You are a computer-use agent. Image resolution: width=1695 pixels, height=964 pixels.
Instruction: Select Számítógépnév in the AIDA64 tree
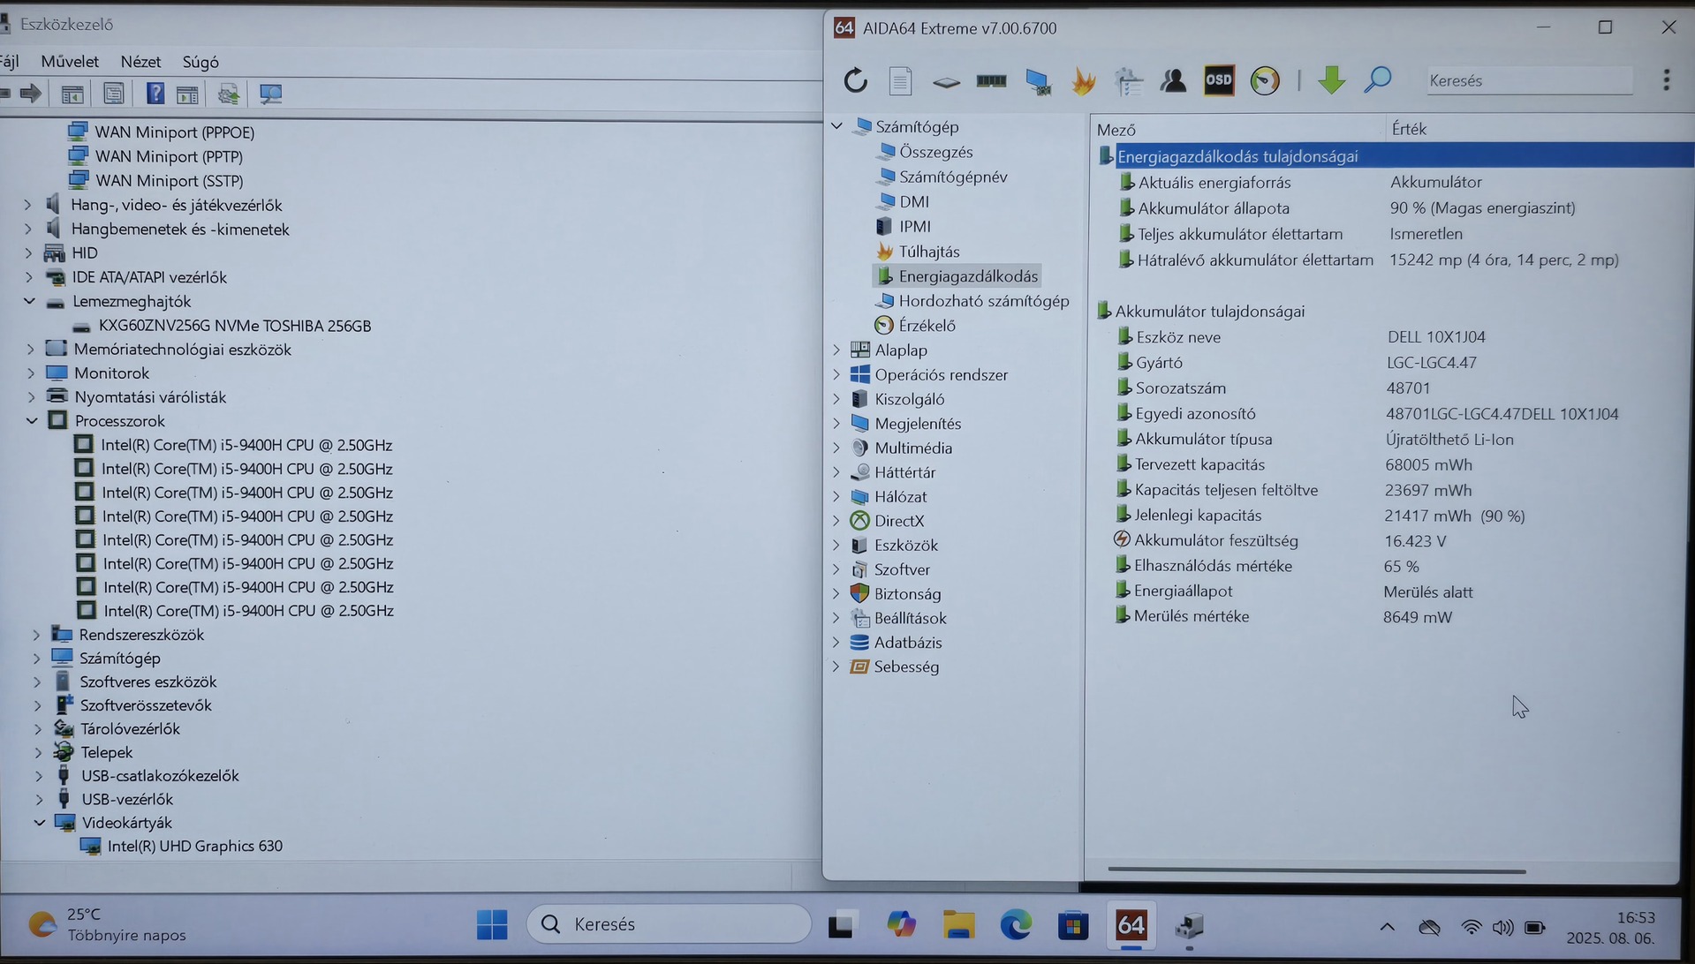pyautogui.click(x=953, y=177)
